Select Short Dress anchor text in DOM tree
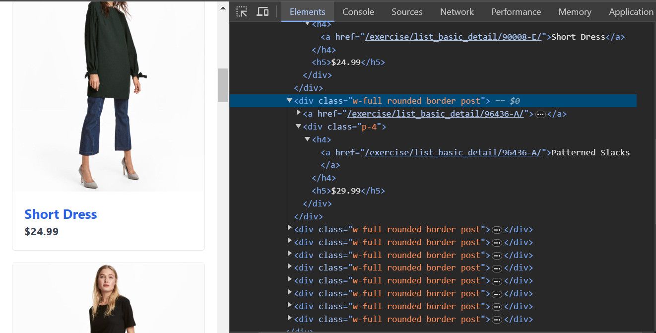 coord(579,37)
